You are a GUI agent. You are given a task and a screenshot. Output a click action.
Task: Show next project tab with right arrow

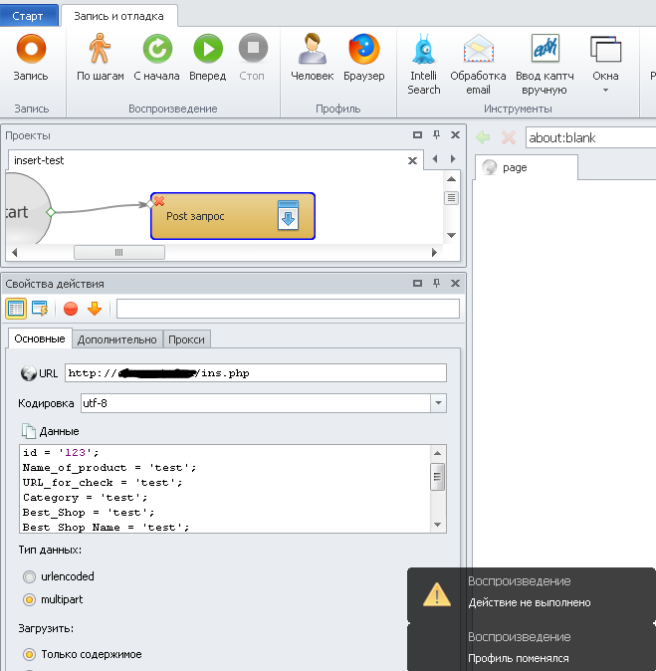click(x=453, y=158)
